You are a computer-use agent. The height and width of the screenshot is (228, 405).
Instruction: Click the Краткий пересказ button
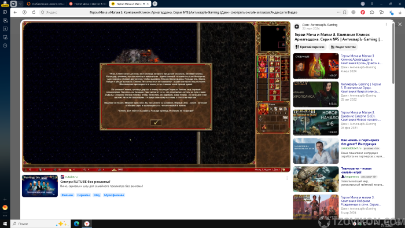310,47
